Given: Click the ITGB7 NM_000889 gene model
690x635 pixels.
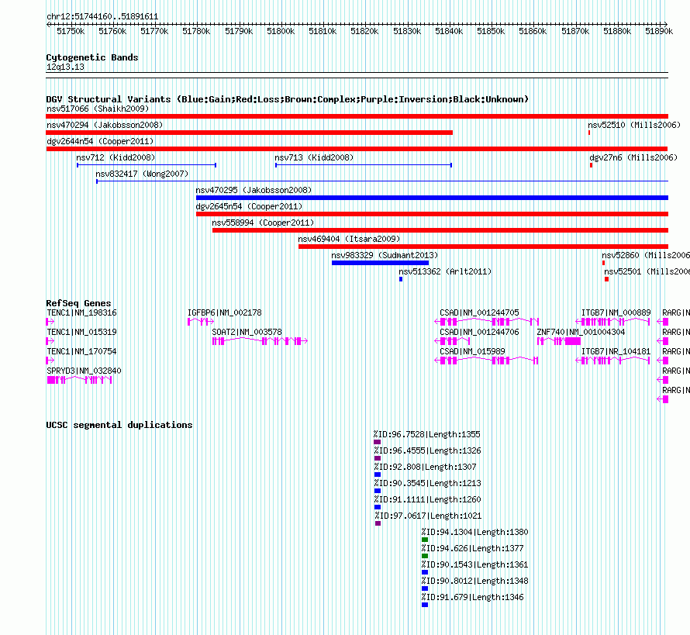Looking at the screenshot, I should [x=612, y=322].
